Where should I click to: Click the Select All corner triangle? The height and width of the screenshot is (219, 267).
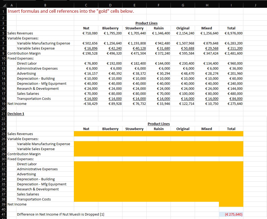click(x=4, y=6)
